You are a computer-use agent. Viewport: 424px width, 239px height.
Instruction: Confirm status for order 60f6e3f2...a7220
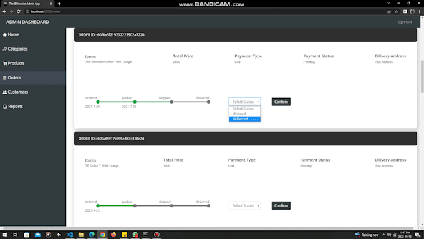(x=281, y=102)
